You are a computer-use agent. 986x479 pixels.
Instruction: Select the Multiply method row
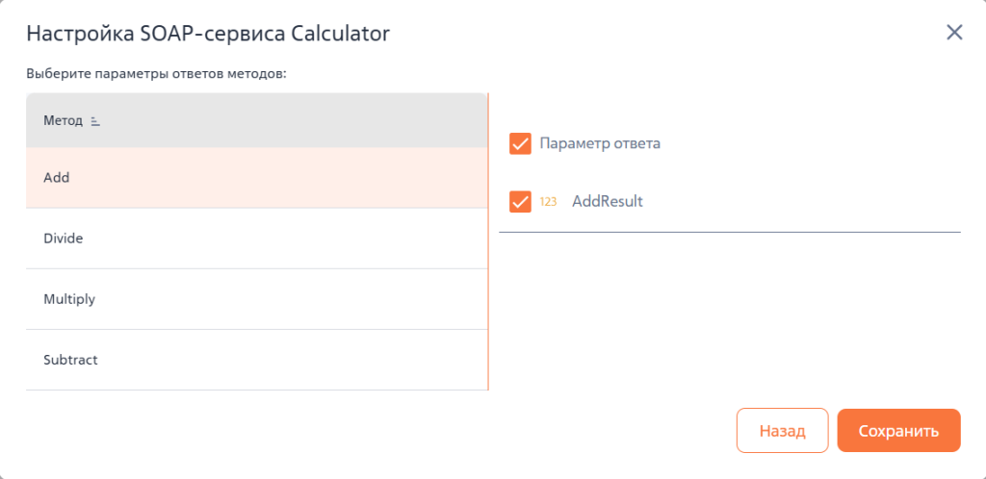[x=256, y=299]
